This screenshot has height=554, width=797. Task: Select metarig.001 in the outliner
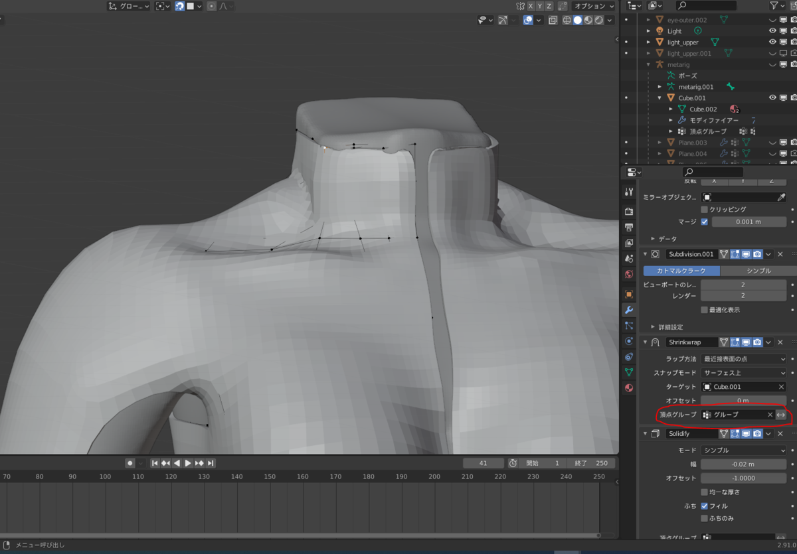click(x=696, y=87)
